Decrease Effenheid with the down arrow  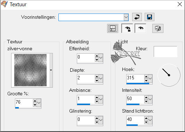pyautogui.click(x=97, y=60)
